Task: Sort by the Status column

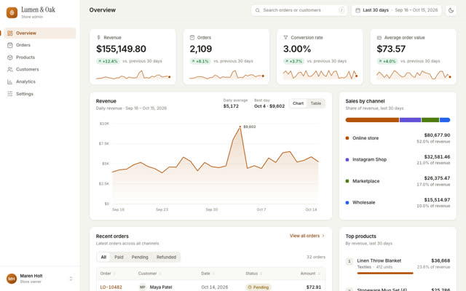Action: pyautogui.click(x=254, y=274)
